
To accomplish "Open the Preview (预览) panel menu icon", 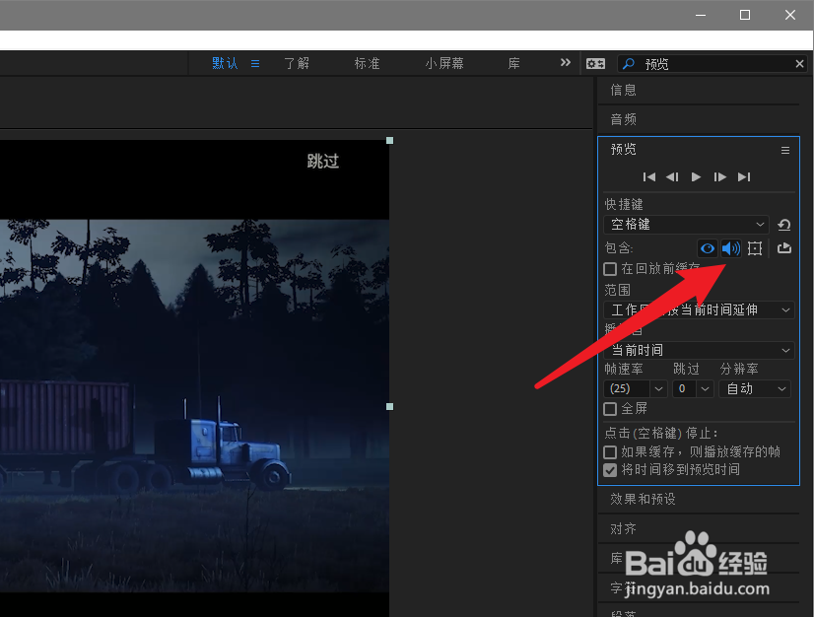I will click(784, 150).
